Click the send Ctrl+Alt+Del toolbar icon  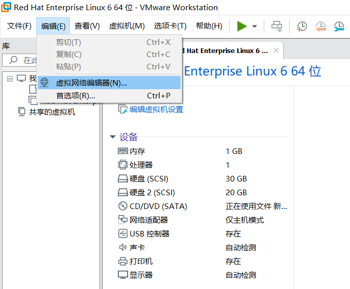pyautogui.click(x=277, y=27)
